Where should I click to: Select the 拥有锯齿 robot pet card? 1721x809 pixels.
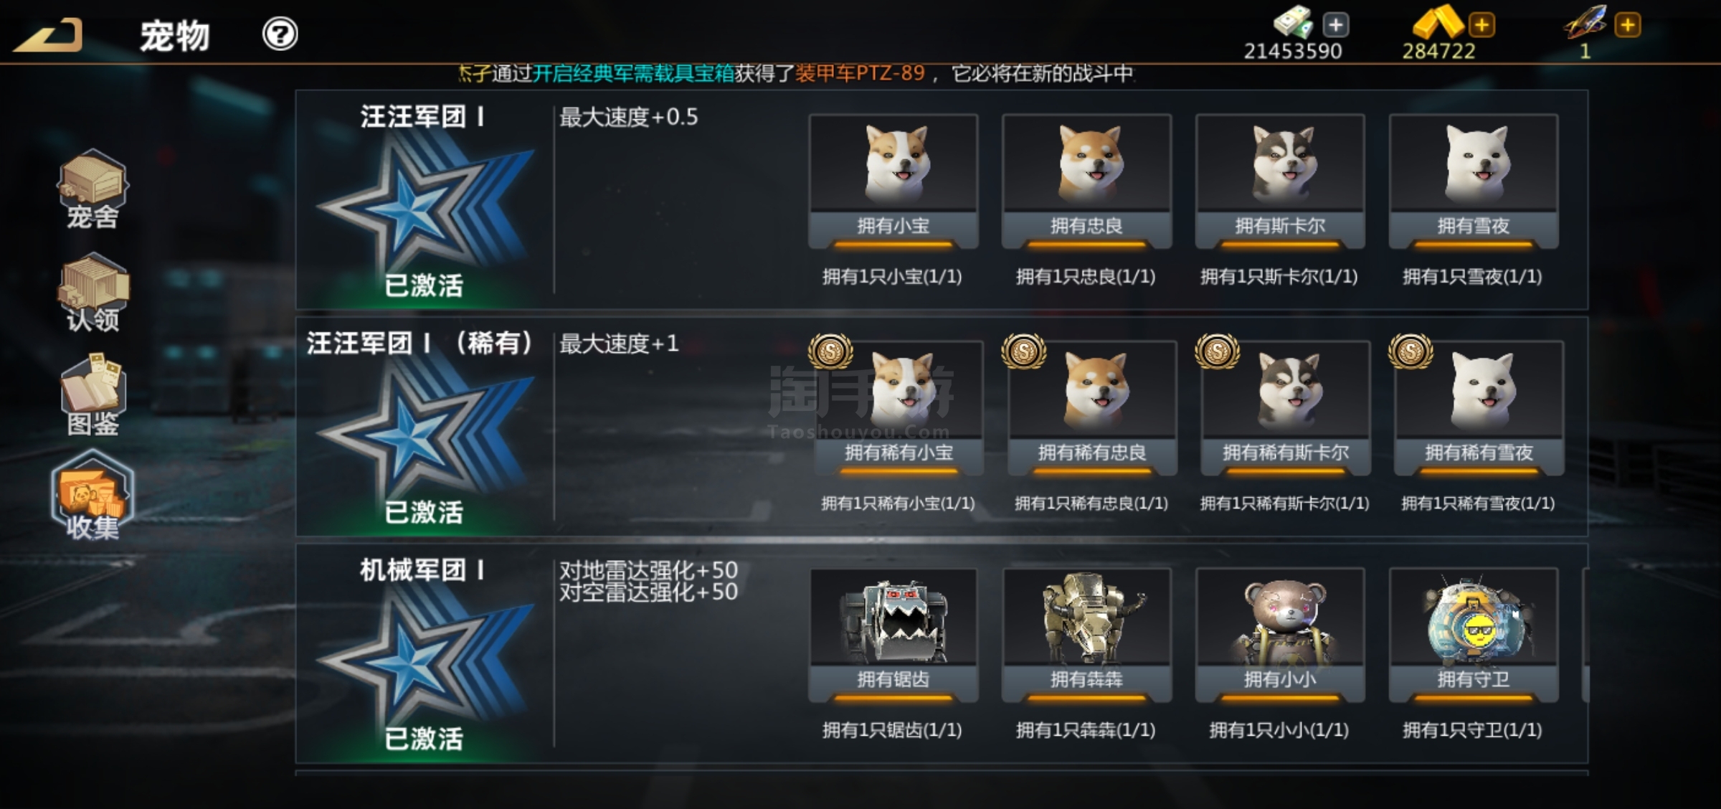point(893,635)
